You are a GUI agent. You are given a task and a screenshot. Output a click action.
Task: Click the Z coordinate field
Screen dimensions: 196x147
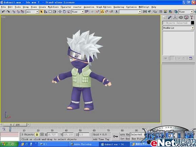click(x=84, y=134)
